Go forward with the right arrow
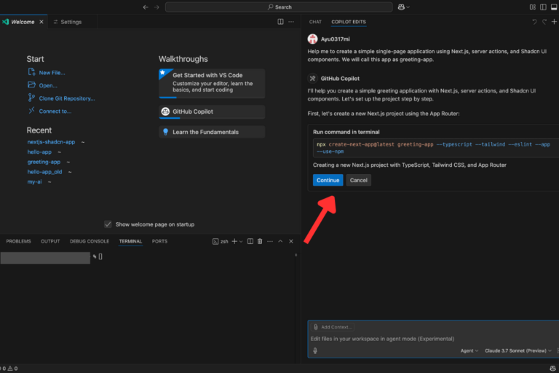The width and height of the screenshot is (559, 373). coord(156,7)
